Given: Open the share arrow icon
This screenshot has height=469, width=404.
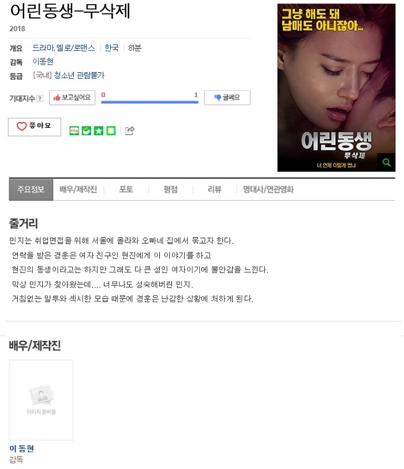Looking at the screenshot, I should click(x=130, y=131).
